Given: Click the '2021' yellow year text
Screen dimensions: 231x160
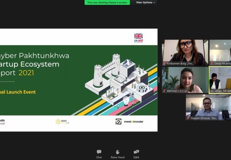Looking at the screenshot, I should click(x=26, y=73).
